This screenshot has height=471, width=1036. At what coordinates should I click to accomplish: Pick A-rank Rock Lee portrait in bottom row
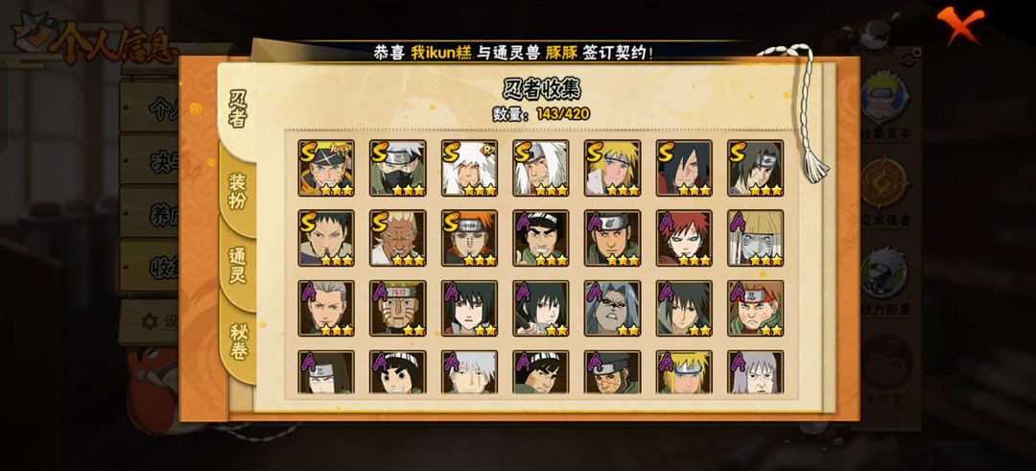(x=397, y=372)
